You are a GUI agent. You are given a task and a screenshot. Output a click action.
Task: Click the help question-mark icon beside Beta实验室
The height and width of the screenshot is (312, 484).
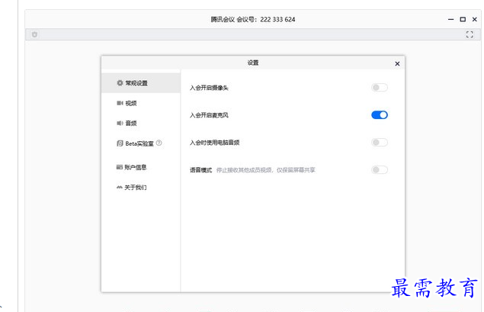pyautogui.click(x=159, y=143)
